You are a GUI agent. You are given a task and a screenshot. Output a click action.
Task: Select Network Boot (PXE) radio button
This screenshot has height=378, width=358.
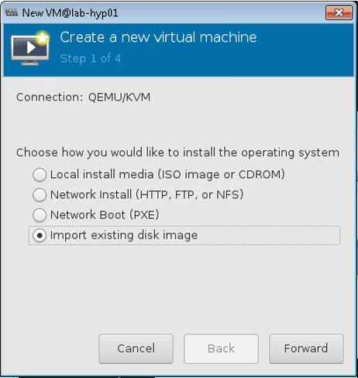(x=40, y=215)
